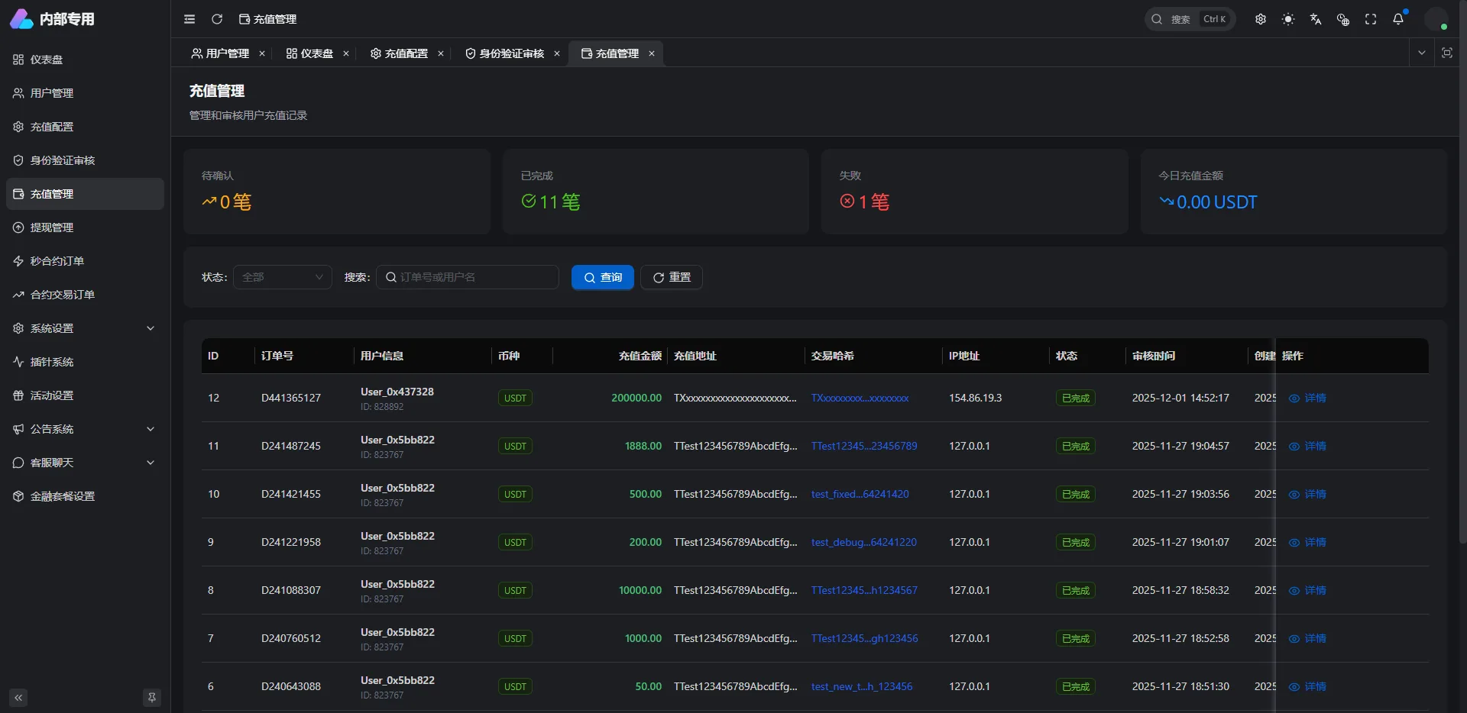Image resolution: width=1467 pixels, height=713 pixels.
Task: Open the 状态 filter dropdown
Action: pyautogui.click(x=282, y=277)
